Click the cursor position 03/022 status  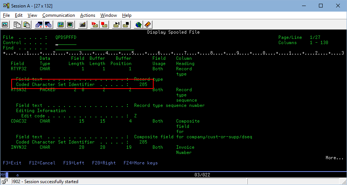click(202, 175)
